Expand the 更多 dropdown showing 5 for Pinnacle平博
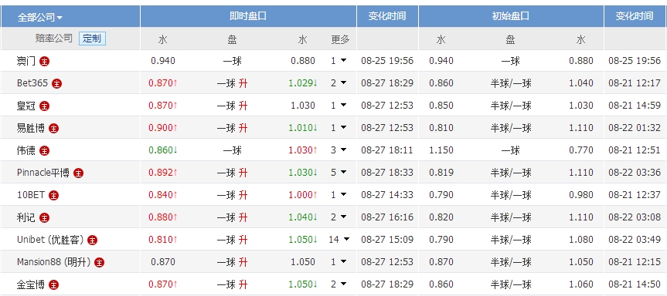Viewport: 667px width, 296px height. (x=339, y=172)
